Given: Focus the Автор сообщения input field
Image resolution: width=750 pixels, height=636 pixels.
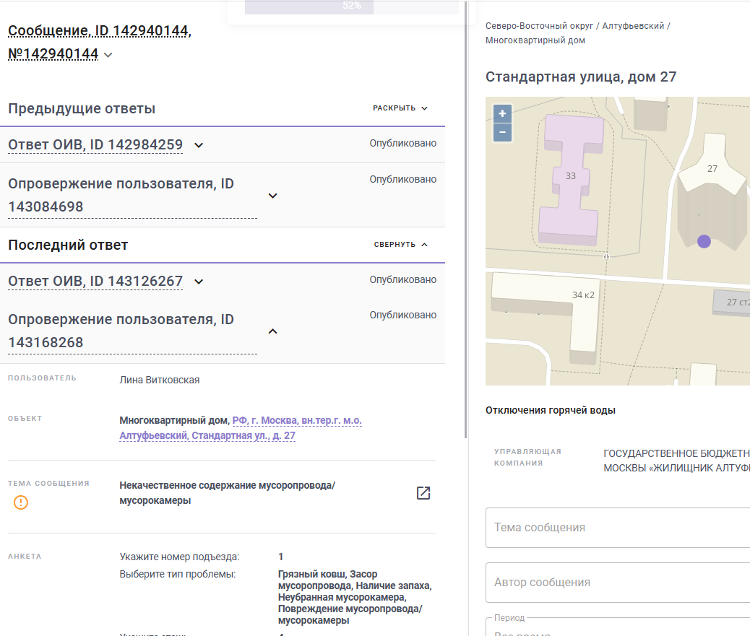Looking at the screenshot, I should tap(618, 583).
